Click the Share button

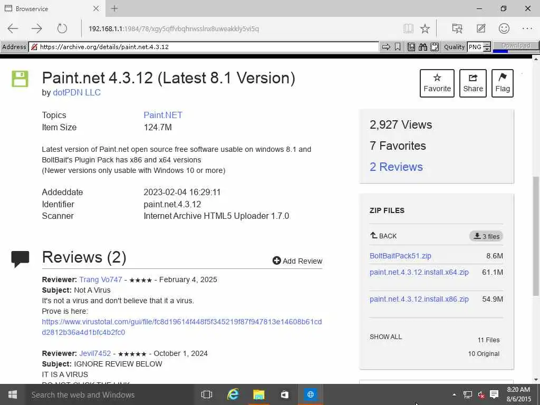(473, 83)
